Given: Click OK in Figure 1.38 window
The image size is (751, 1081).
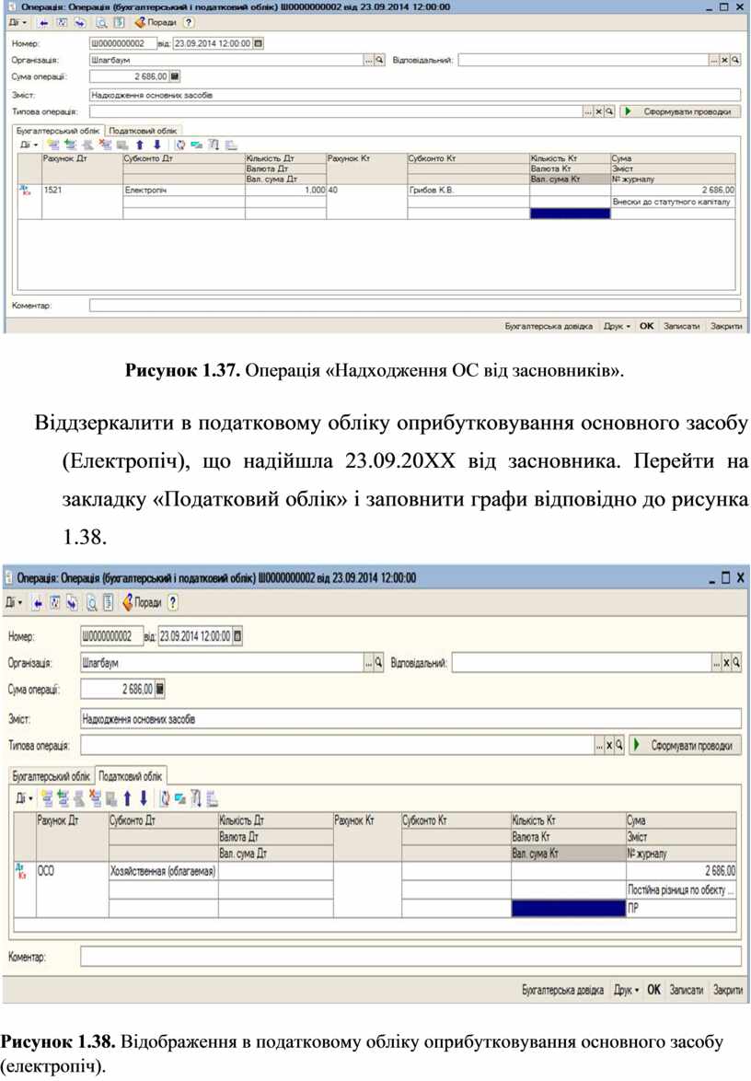Looking at the screenshot, I should click(653, 990).
